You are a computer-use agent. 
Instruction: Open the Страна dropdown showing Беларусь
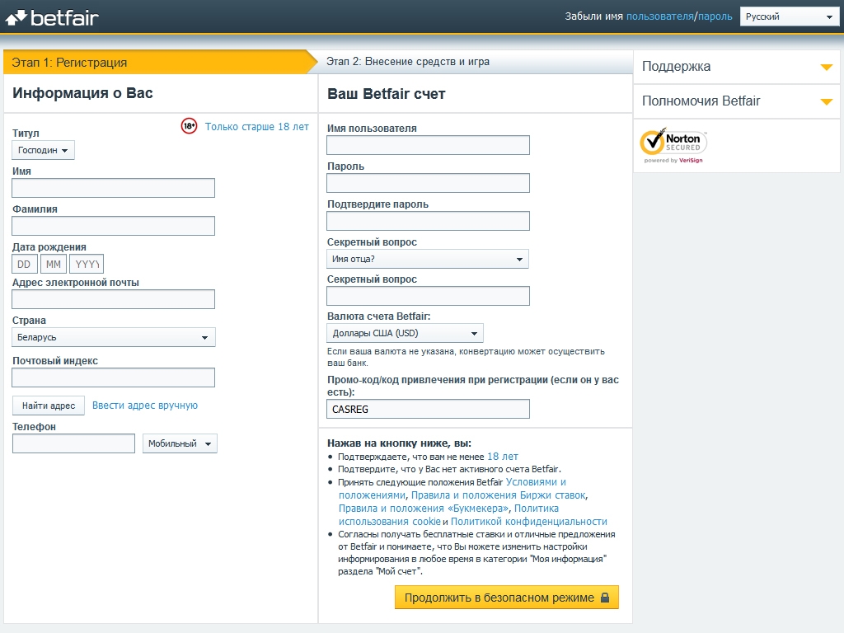pyautogui.click(x=113, y=337)
